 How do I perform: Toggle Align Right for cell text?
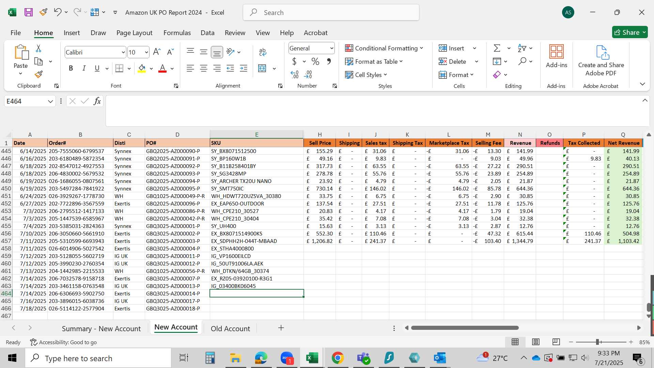(217, 68)
